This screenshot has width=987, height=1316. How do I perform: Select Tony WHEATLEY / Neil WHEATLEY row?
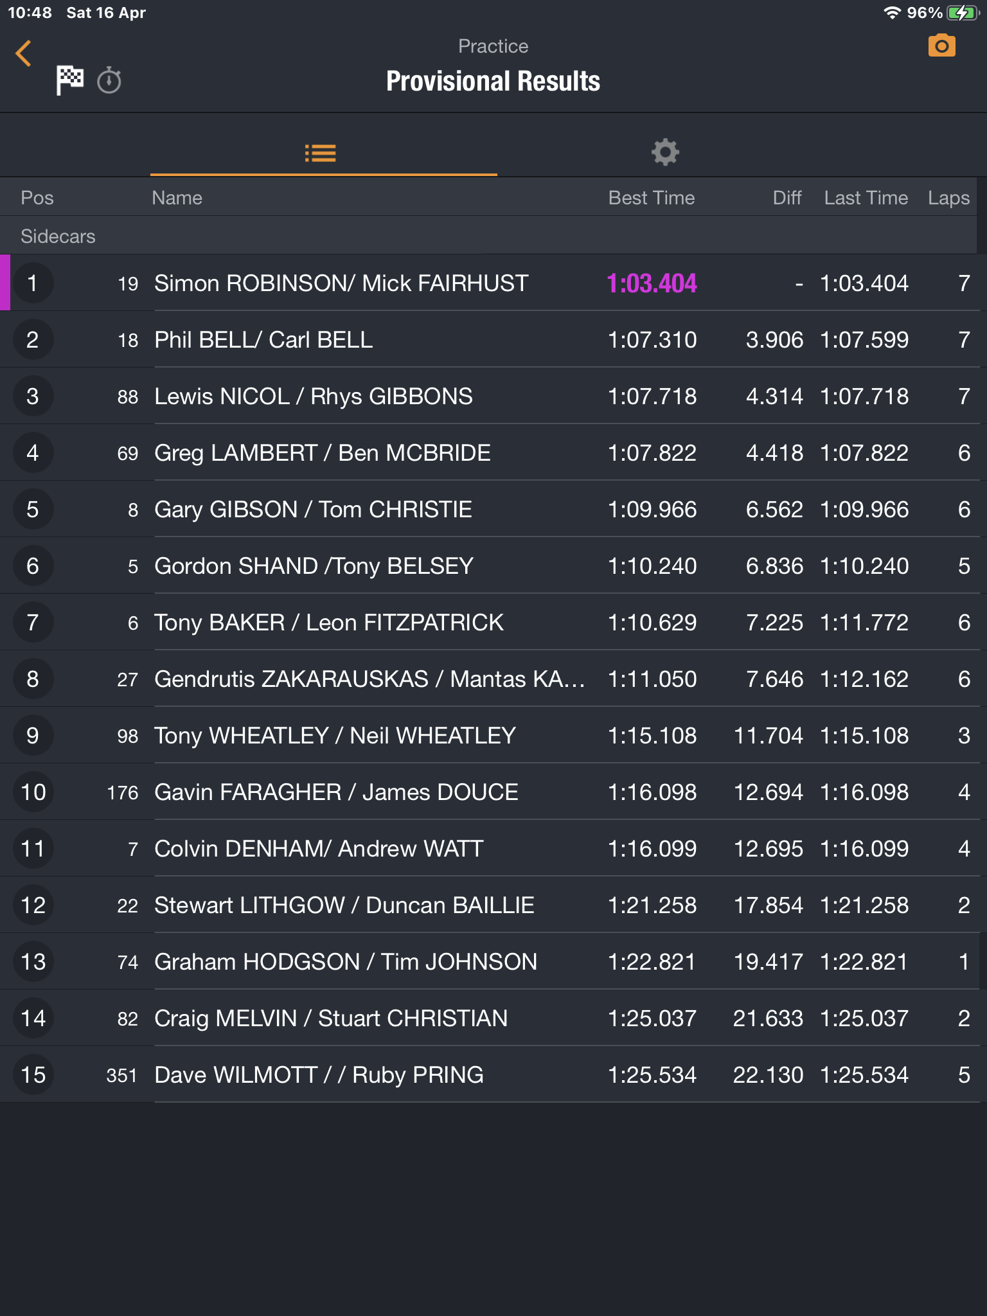point(335,736)
